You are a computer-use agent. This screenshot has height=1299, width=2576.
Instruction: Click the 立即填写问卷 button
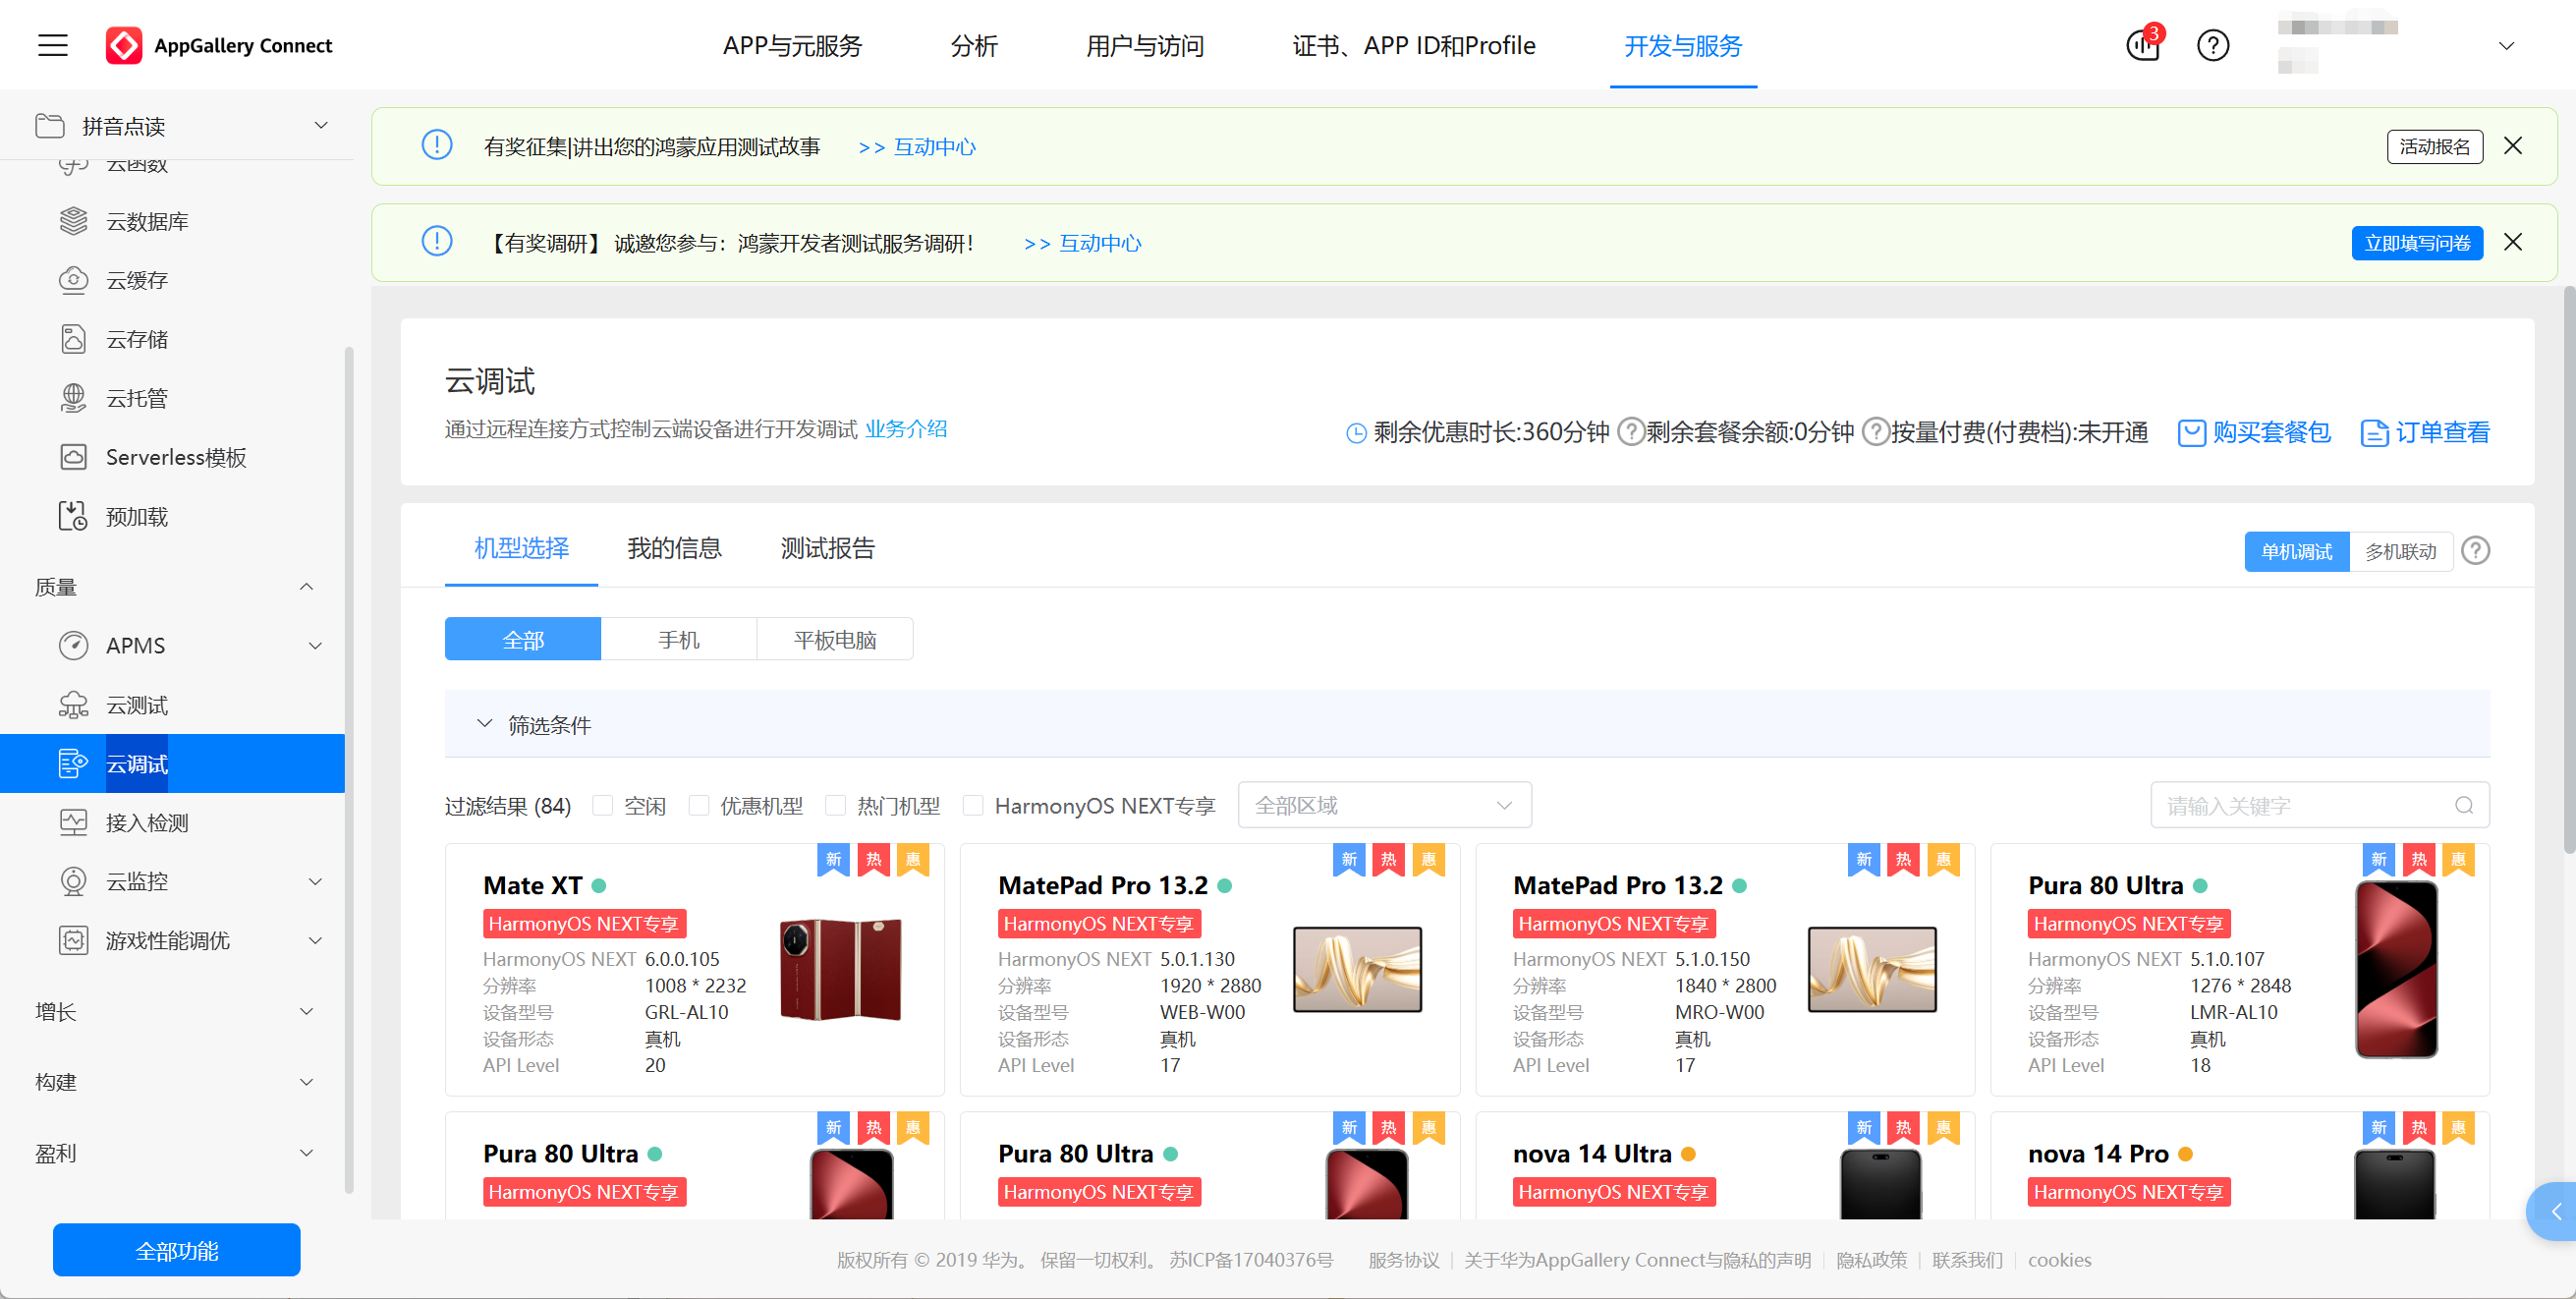pyautogui.click(x=2416, y=243)
